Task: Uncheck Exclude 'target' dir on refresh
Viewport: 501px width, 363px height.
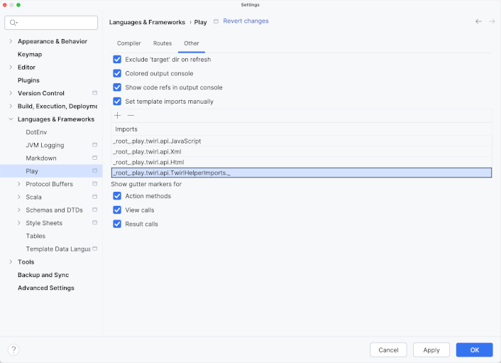Action: pyautogui.click(x=118, y=60)
